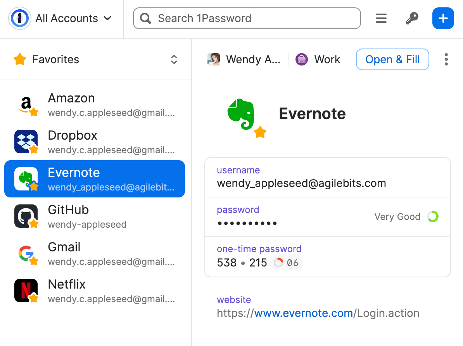Screen dimensions: 463x346
Task: Click the OTP countdown timer ring
Action: (278, 262)
